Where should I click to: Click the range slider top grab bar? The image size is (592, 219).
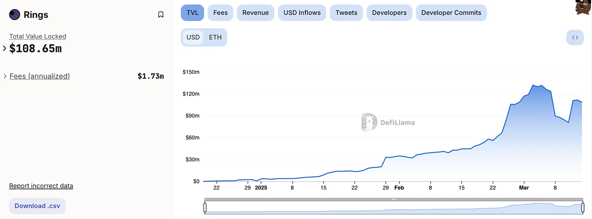pos(394,199)
